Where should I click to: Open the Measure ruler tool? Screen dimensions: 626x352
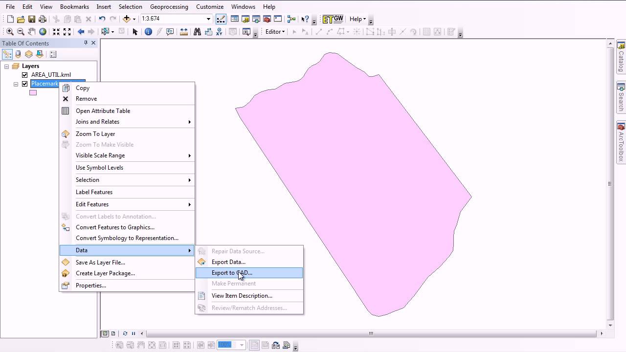click(184, 32)
